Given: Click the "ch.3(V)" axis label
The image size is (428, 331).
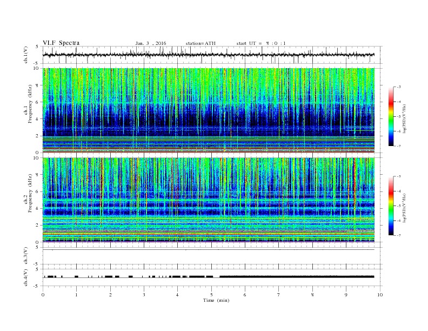Looking at the screenshot, I should click(x=26, y=256).
